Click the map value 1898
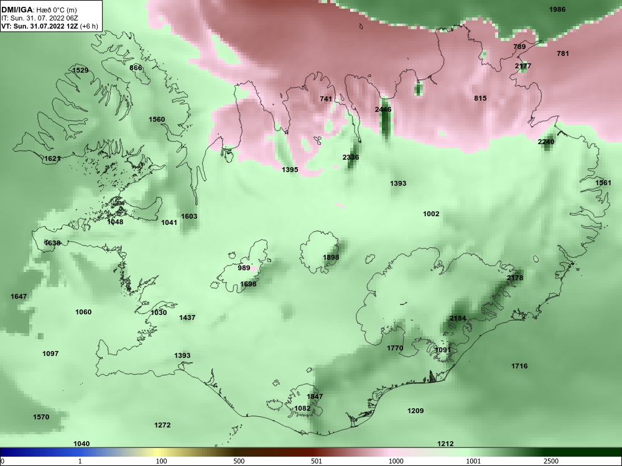This screenshot has height=466, width=622. point(331,258)
